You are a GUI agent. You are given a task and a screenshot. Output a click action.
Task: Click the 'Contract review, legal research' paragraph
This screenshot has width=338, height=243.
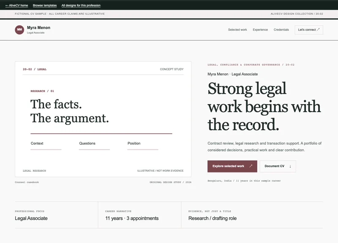click(x=264, y=146)
